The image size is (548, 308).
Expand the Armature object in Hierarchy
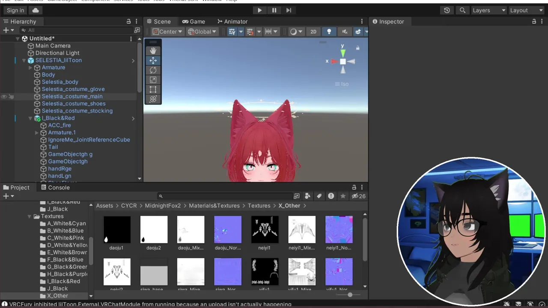[30, 68]
